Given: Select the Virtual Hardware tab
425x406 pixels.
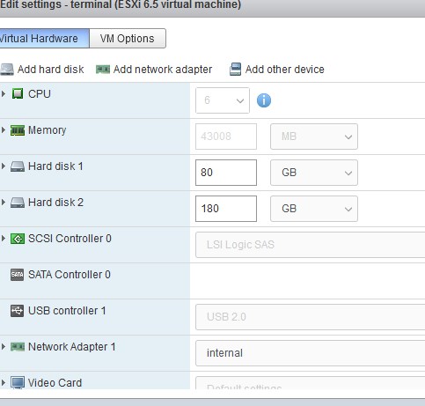Looking at the screenshot, I should [44, 39].
